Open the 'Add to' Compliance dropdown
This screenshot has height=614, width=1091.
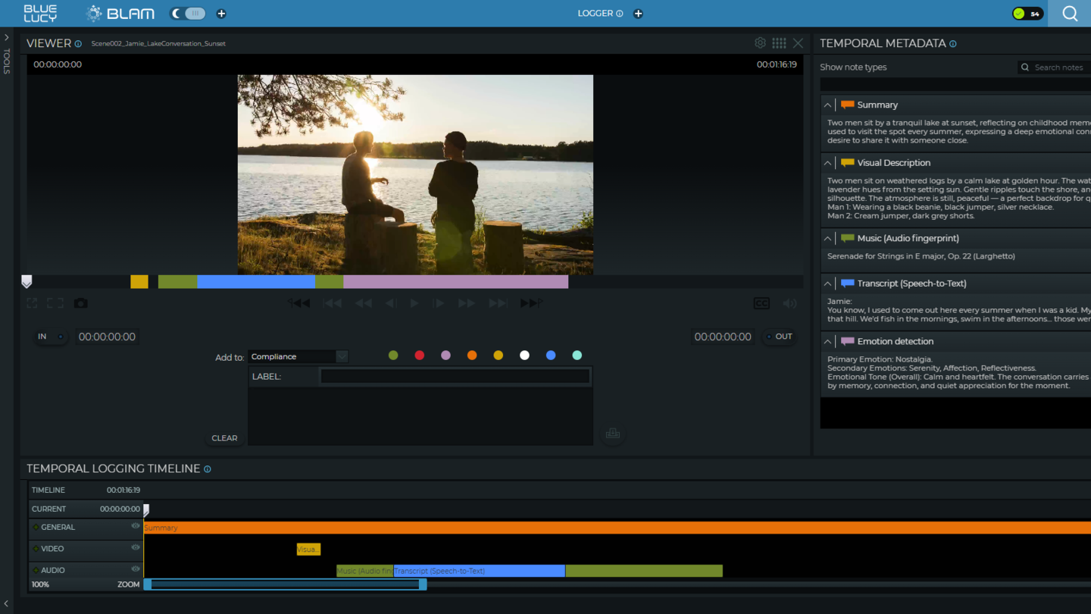(x=298, y=356)
